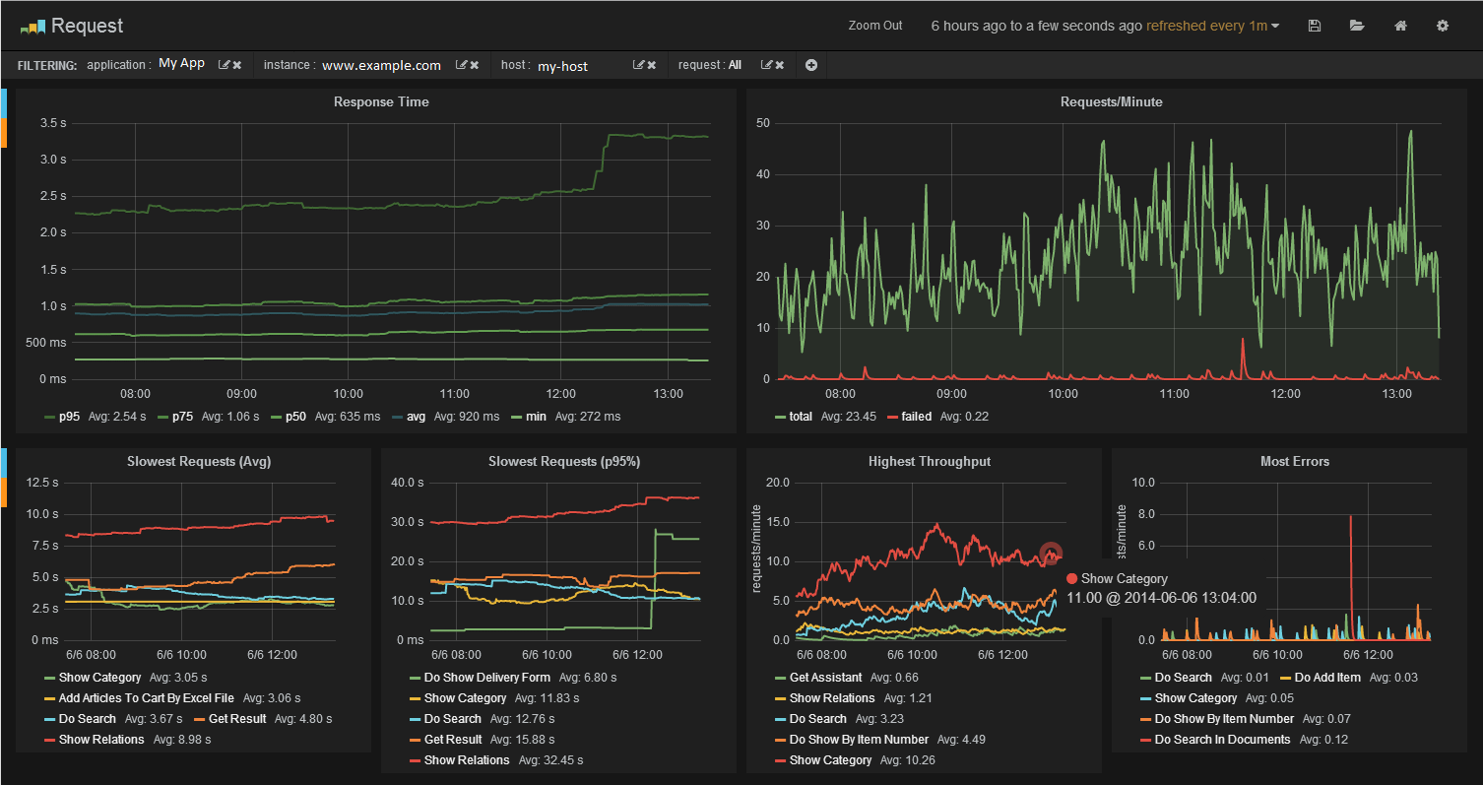
Task: Open the Most Errors panel menu
Action: [1295, 461]
